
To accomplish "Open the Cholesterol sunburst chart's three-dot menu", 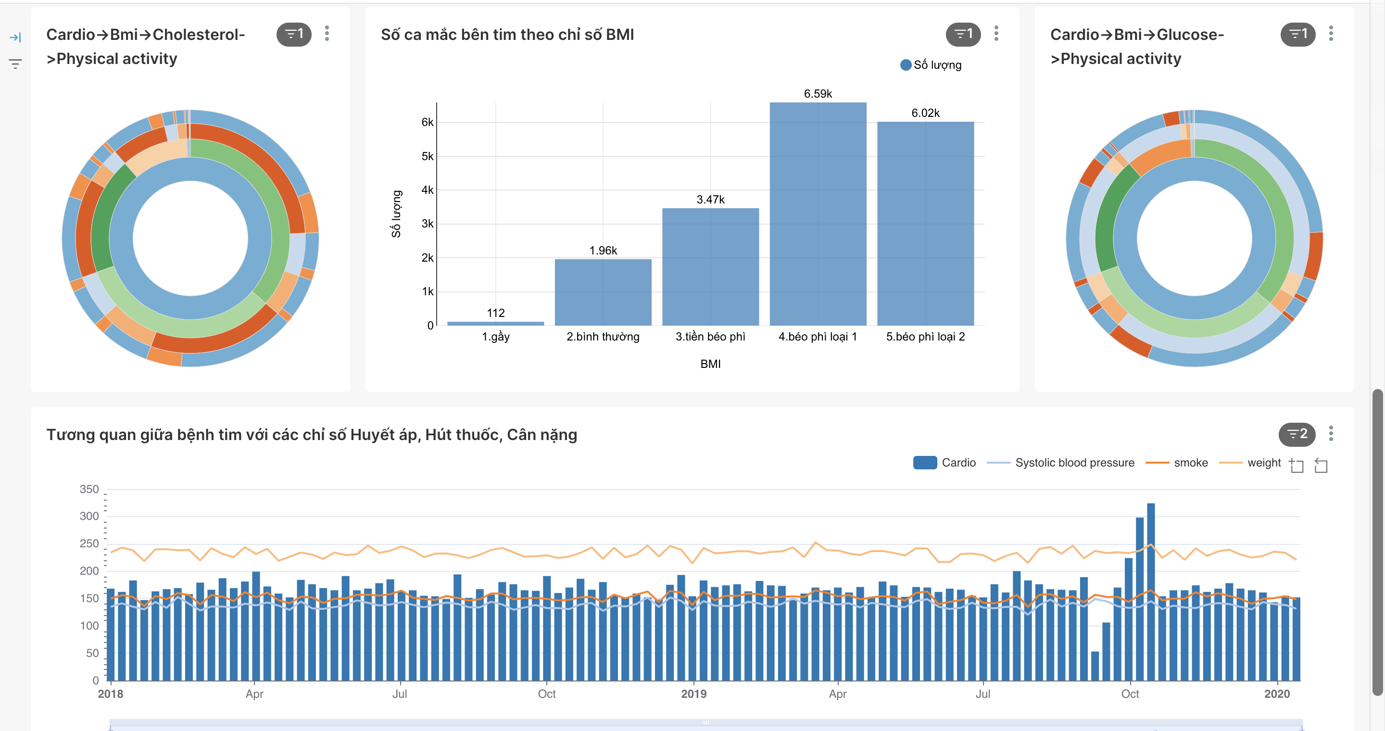I will (x=327, y=34).
